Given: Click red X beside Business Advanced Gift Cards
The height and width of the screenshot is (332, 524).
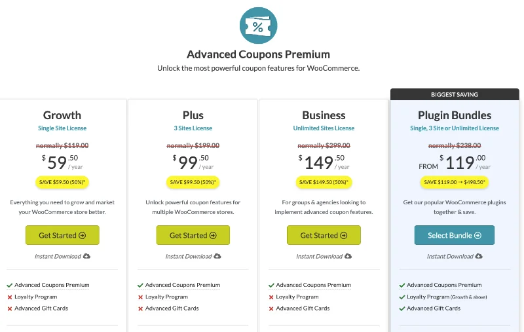Looking at the screenshot, I should point(271,308).
